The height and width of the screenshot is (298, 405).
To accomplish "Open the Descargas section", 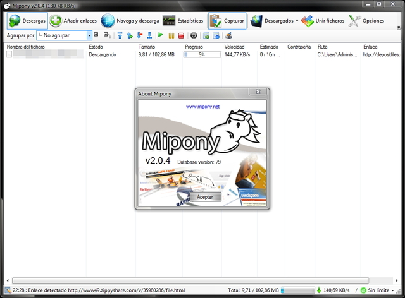I will (x=27, y=21).
